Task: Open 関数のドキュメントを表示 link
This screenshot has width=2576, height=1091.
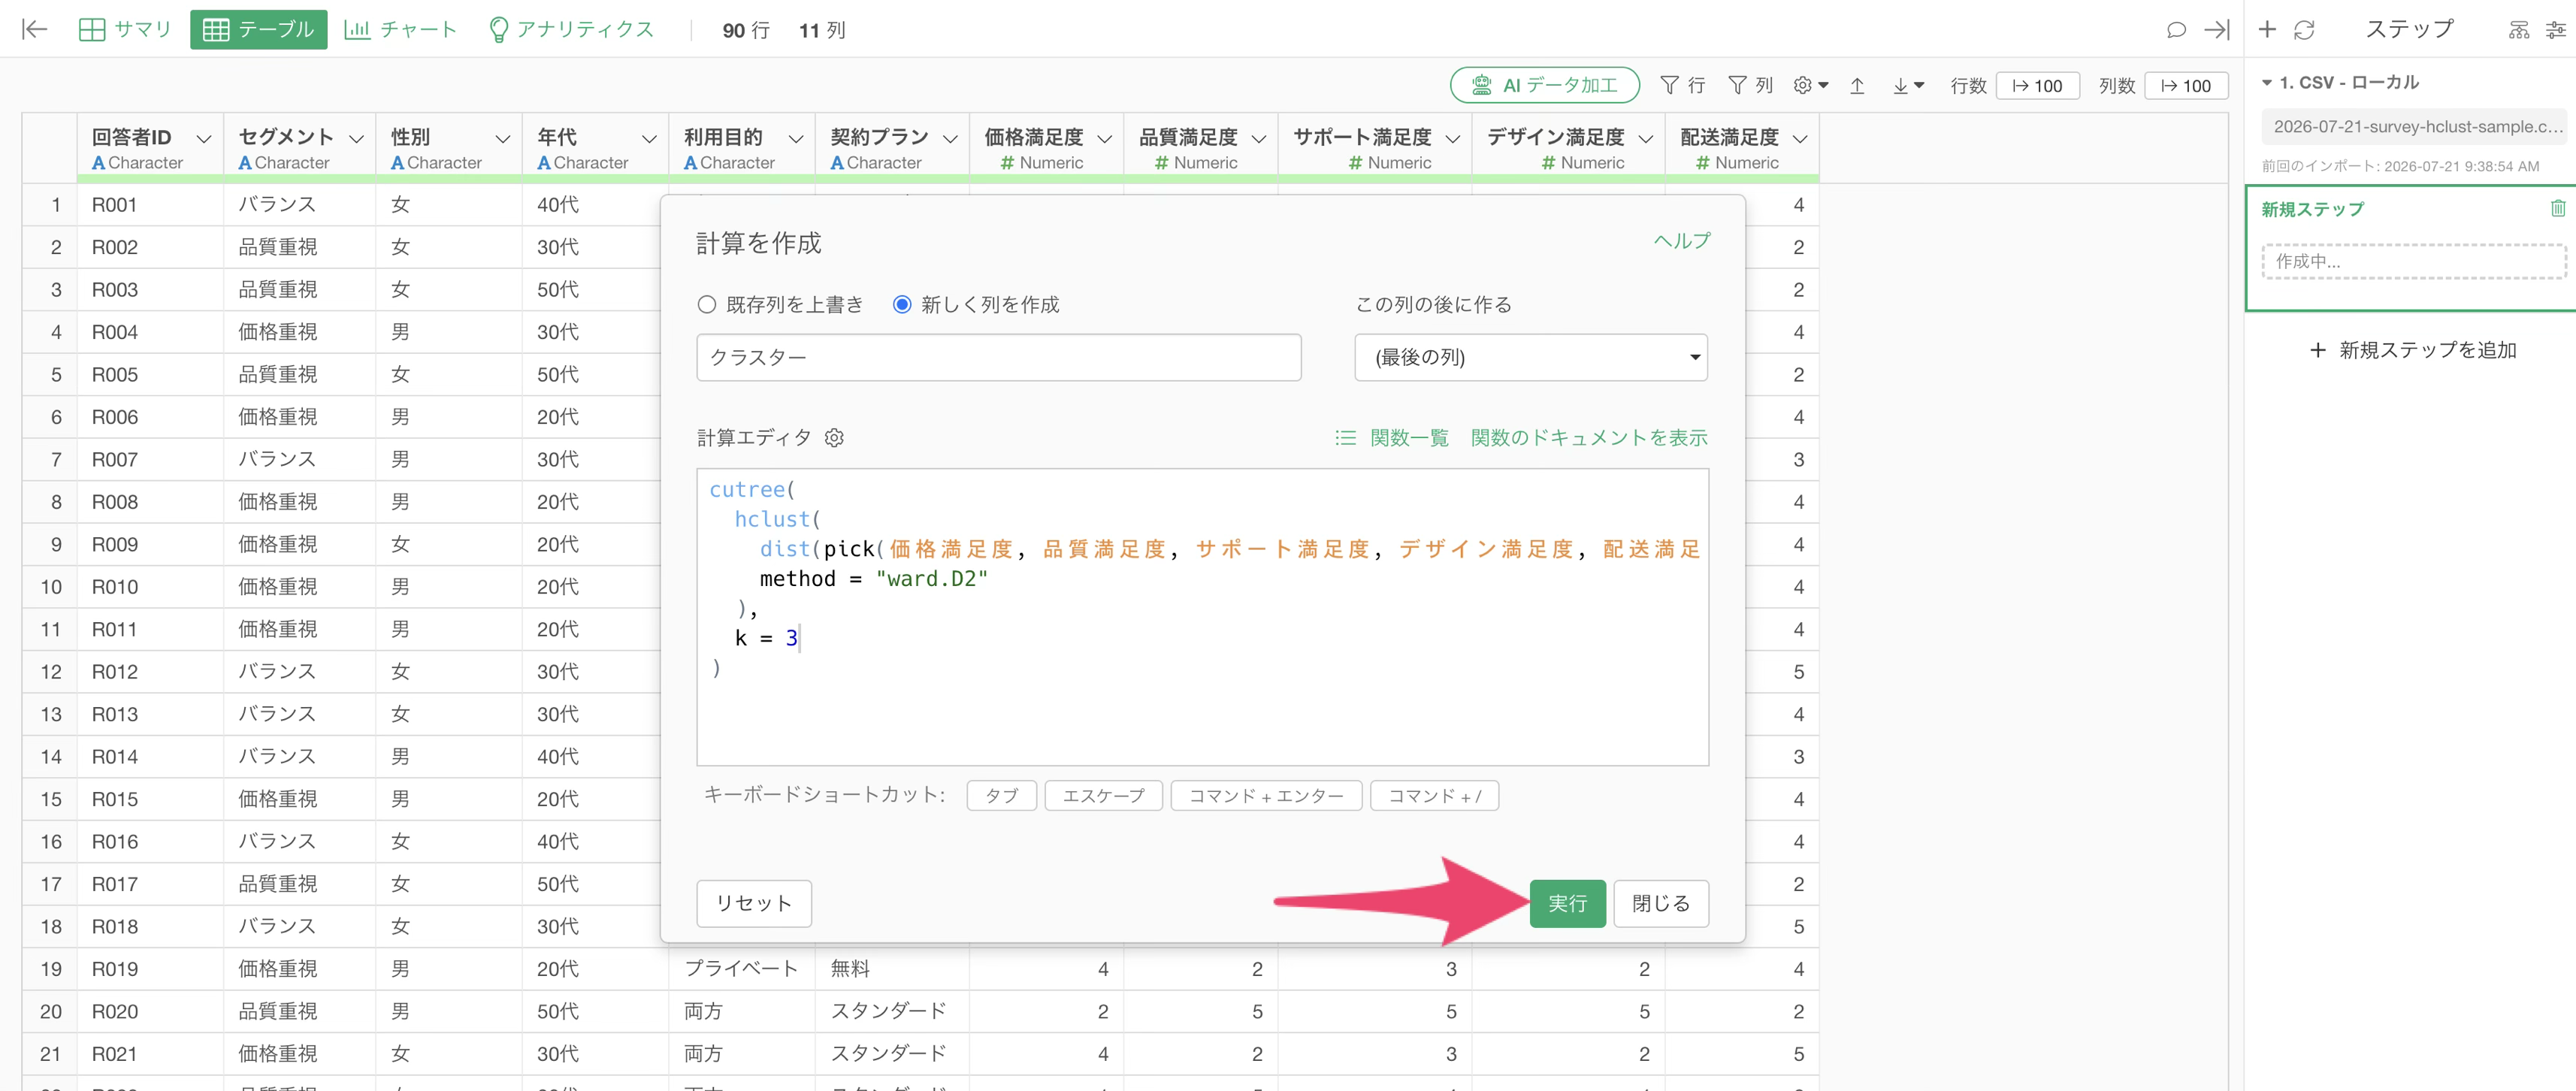Action: 1588,437
